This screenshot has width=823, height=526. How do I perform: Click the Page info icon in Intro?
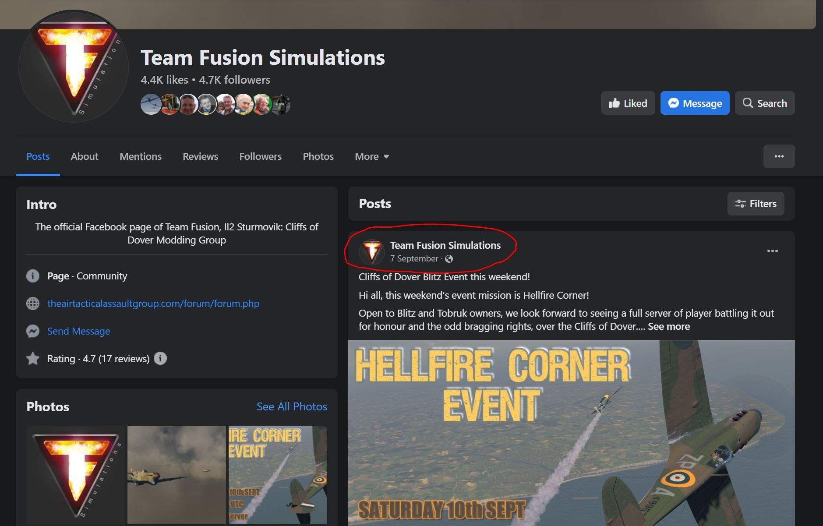point(33,276)
